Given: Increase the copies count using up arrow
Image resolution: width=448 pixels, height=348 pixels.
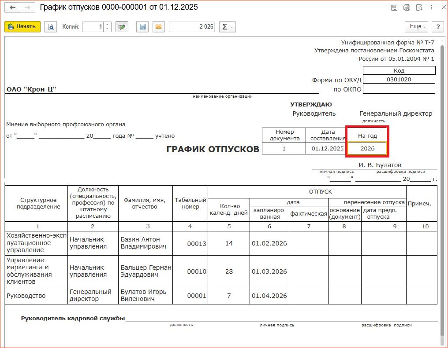Looking at the screenshot, I should [x=108, y=25].
